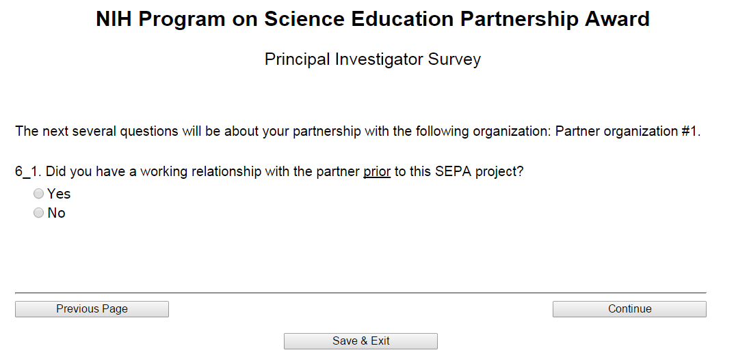Click the "No" answer label text
The height and width of the screenshot is (361, 736).
tap(56, 214)
